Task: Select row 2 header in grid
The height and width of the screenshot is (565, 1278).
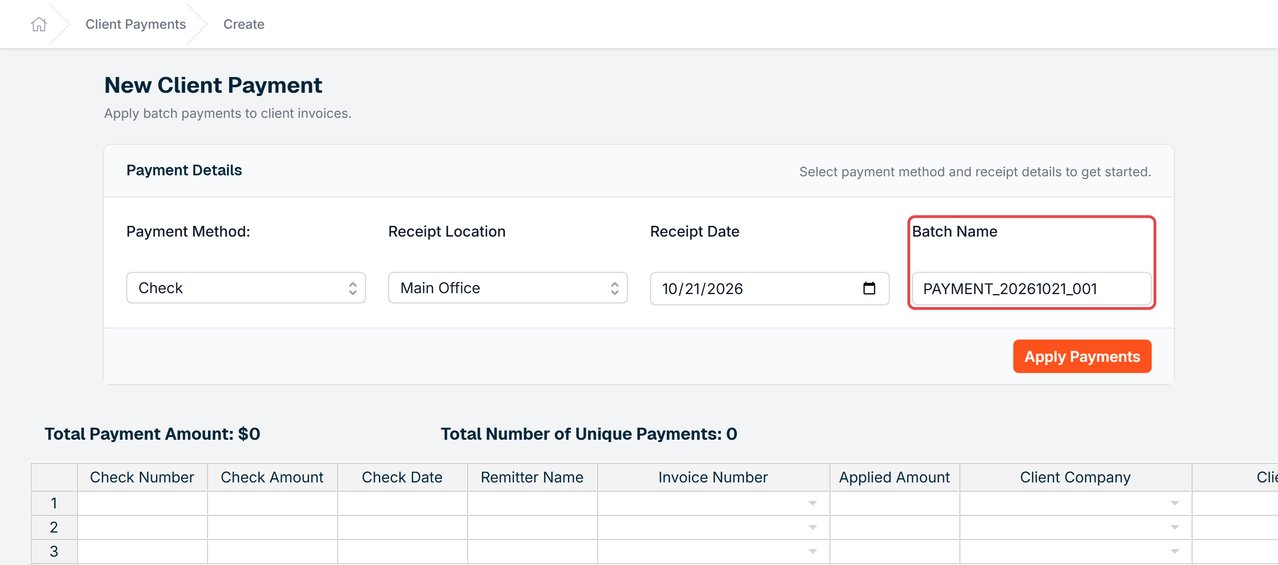Action: pos(54,527)
